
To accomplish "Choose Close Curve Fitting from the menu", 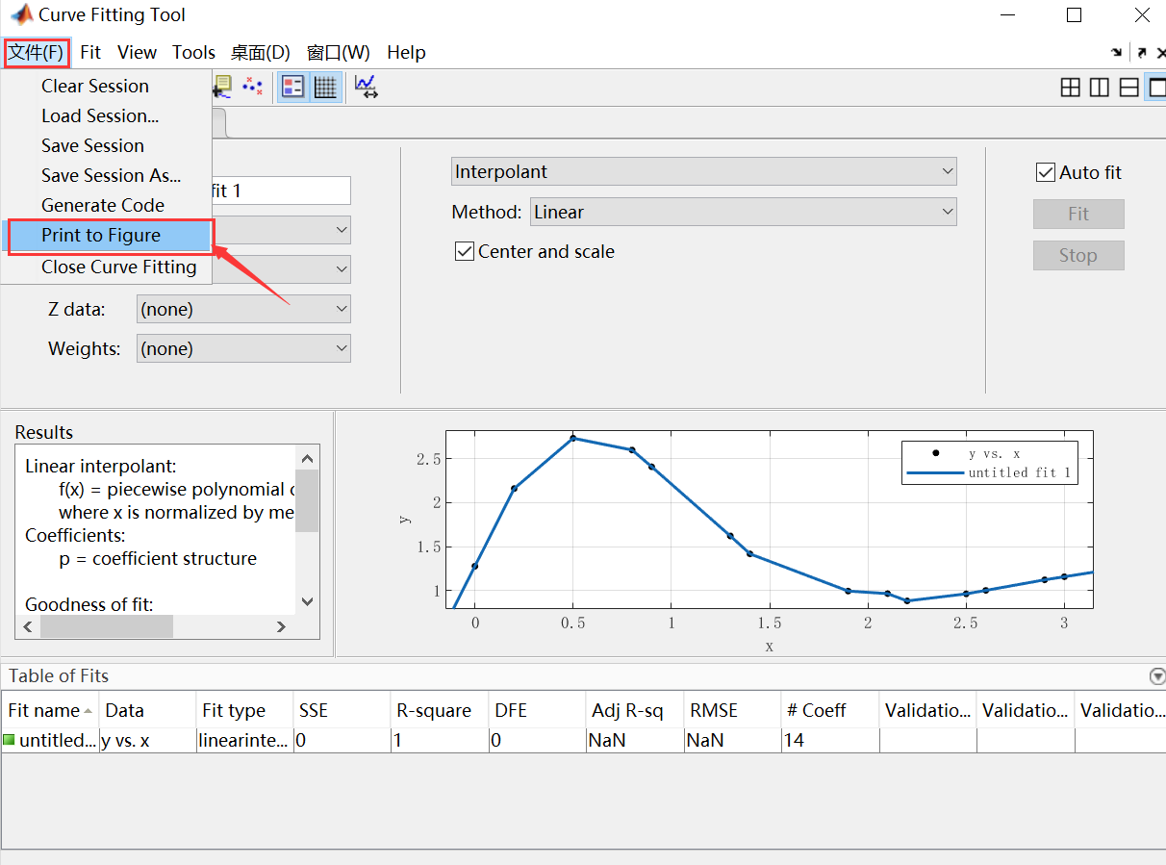I will 106,267.
